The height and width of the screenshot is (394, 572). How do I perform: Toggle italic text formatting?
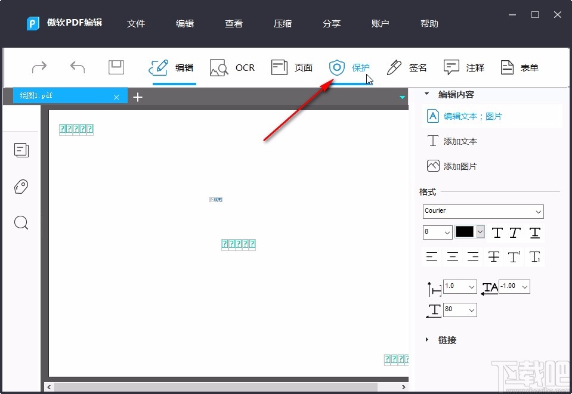514,232
